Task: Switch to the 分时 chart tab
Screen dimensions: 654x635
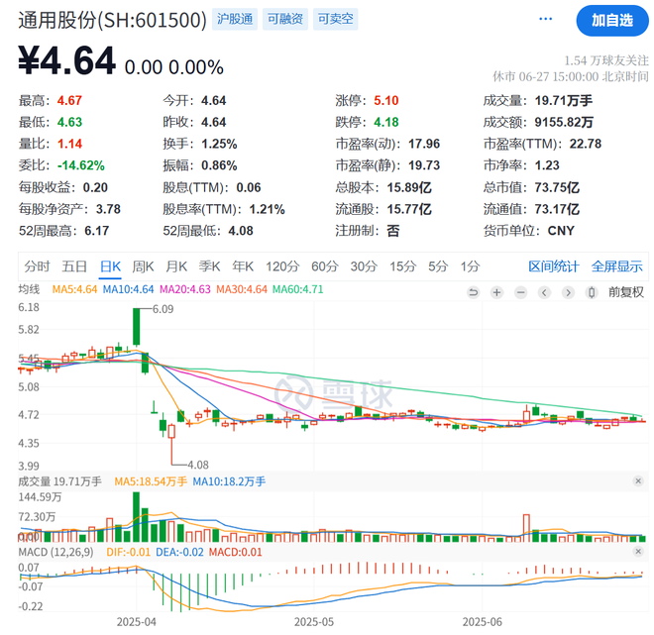Action: pos(37,266)
